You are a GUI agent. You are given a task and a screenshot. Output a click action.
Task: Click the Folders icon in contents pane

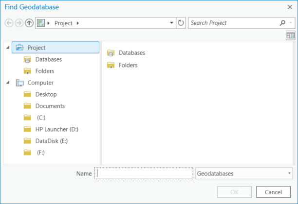tap(111, 65)
